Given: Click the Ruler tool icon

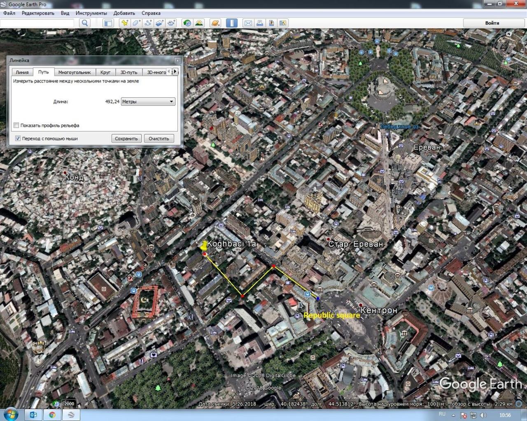Looking at the screenshot, I should click(232, 23).
